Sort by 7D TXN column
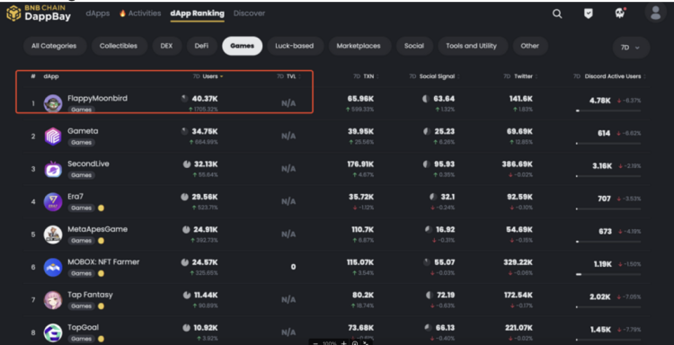 point(366,76)
